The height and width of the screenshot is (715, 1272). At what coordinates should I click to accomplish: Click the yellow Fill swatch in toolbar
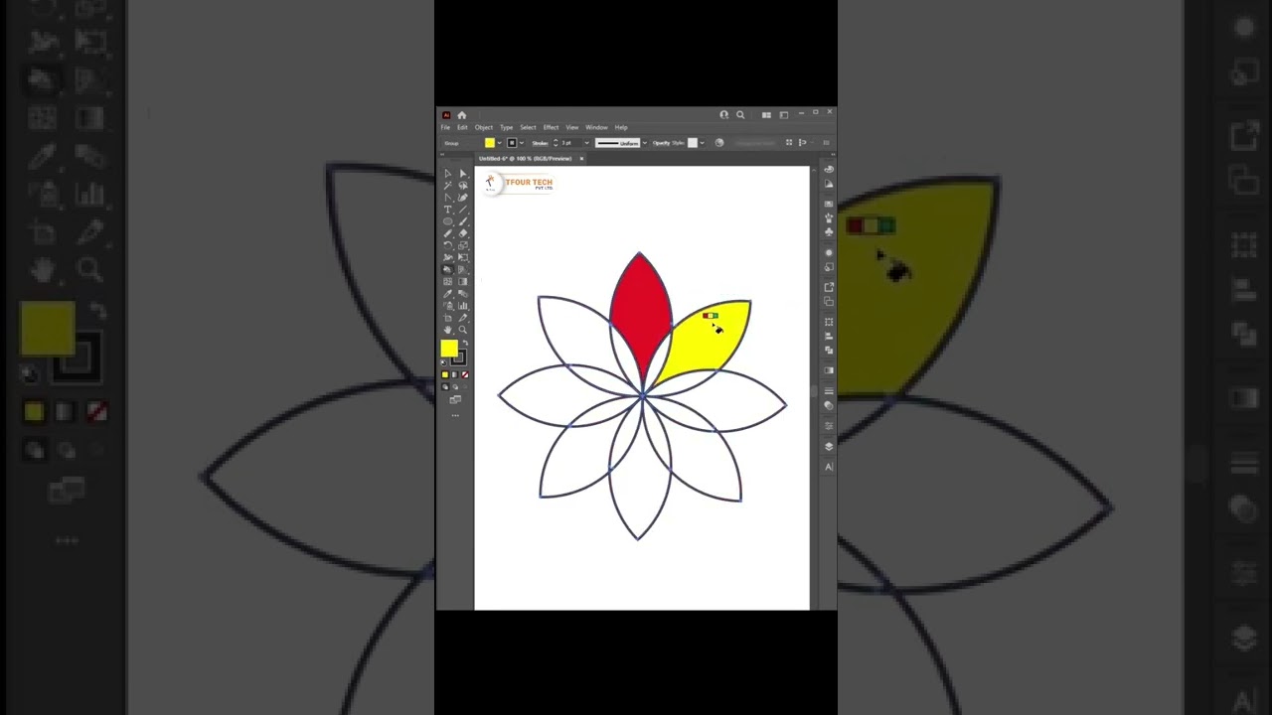tap(449, 349)
